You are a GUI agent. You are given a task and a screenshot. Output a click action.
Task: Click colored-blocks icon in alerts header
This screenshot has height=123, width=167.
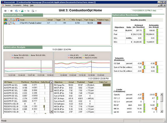point(5,20)
